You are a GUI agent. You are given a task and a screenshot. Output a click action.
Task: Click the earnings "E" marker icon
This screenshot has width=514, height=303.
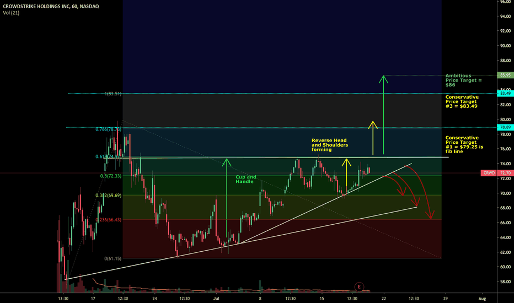[359, 287]
